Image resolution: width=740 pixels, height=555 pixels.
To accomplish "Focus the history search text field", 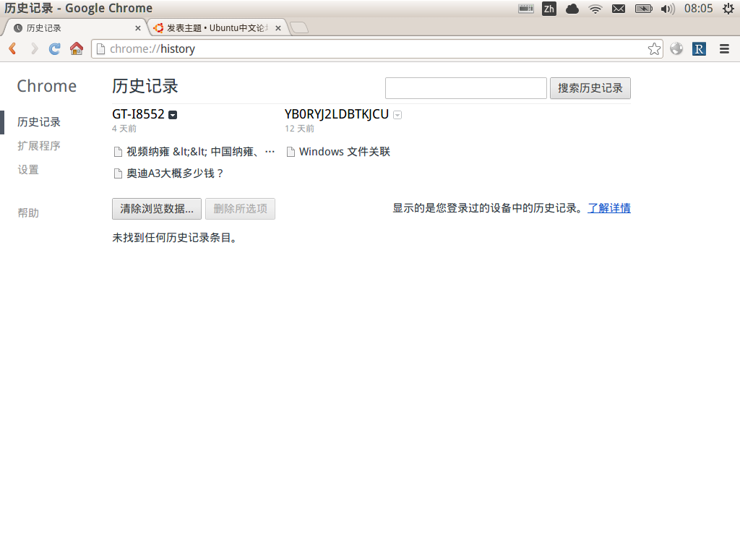I will [x=466, y=88].
